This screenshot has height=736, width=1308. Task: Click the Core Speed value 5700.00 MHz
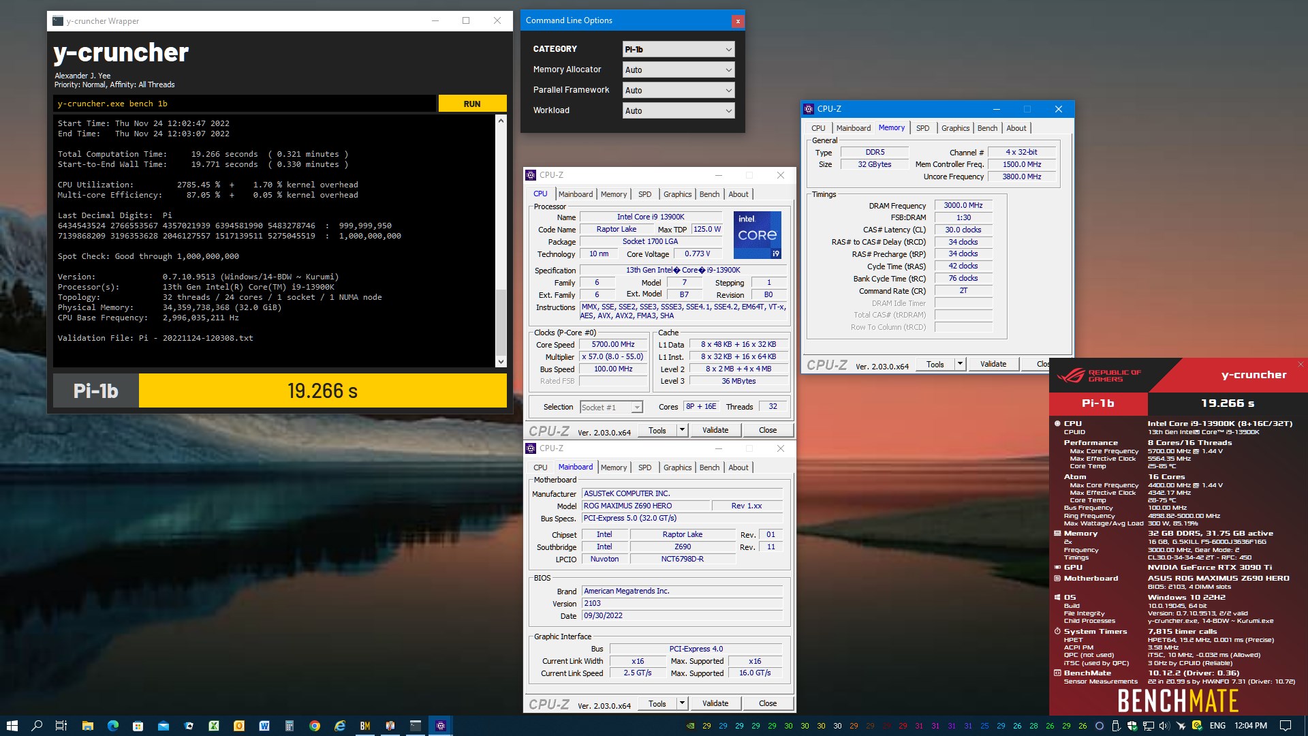click(x=613, y=345)
